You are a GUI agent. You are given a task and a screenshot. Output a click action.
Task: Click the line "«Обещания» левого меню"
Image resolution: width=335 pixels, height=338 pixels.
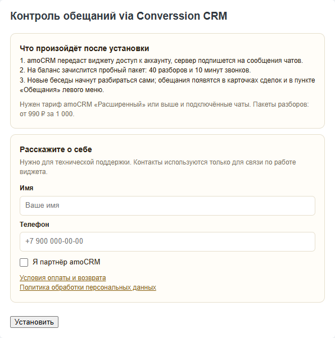click(62, 90)
